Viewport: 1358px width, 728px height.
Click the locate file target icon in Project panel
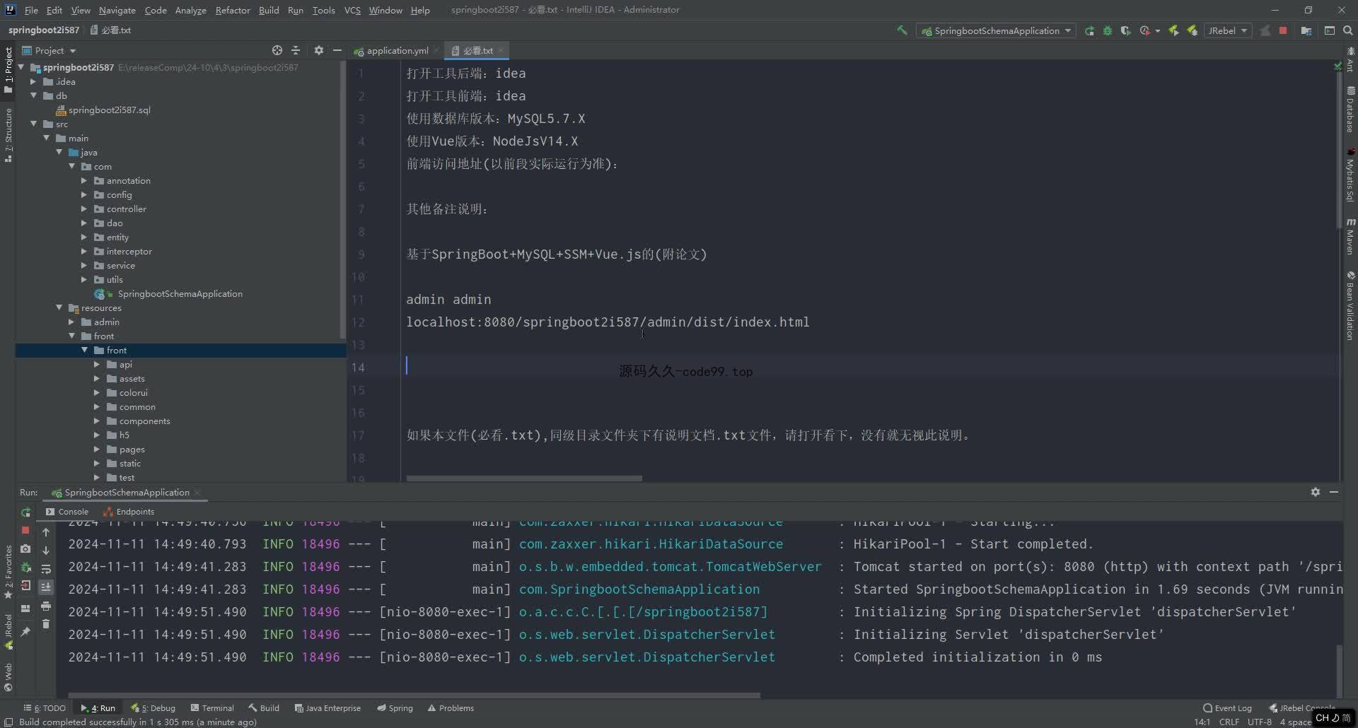[x=277, y=50]
